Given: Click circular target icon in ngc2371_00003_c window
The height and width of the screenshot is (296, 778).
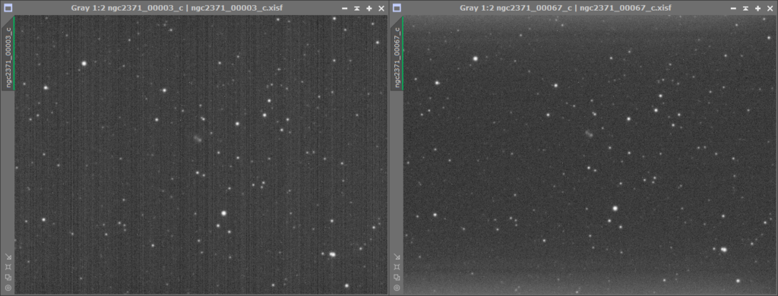Looking at the screenshot, I should coord(8,288).
